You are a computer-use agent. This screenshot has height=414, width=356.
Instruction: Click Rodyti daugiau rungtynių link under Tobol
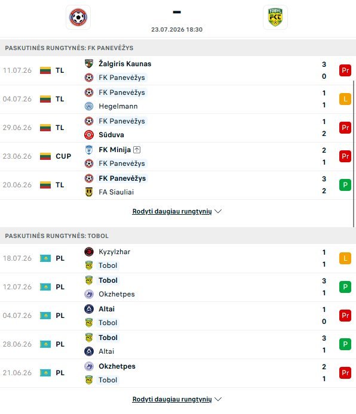(x=172, y=399)
